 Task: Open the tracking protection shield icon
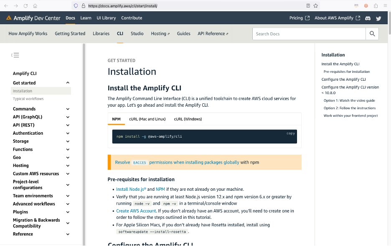pyautogui.click(x=75, y=6)
